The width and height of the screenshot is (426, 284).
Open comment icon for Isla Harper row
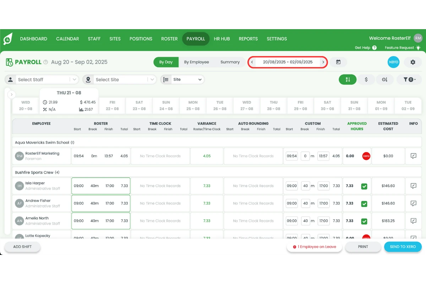coord(413,186)
